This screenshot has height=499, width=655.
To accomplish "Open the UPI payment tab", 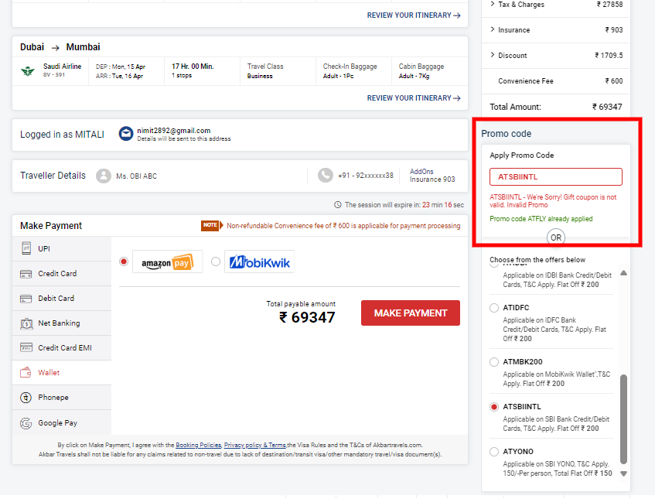I will pyautogui.click(x=62, y=249).
